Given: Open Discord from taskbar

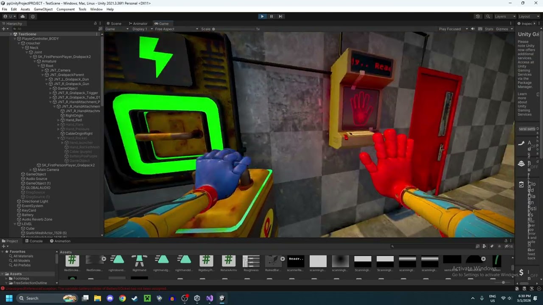Looking at the screenshot, I should pyautogui.click(x=110, y=298).
